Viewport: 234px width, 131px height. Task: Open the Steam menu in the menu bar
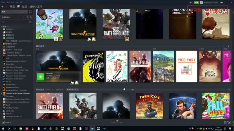tap(4, 2)
